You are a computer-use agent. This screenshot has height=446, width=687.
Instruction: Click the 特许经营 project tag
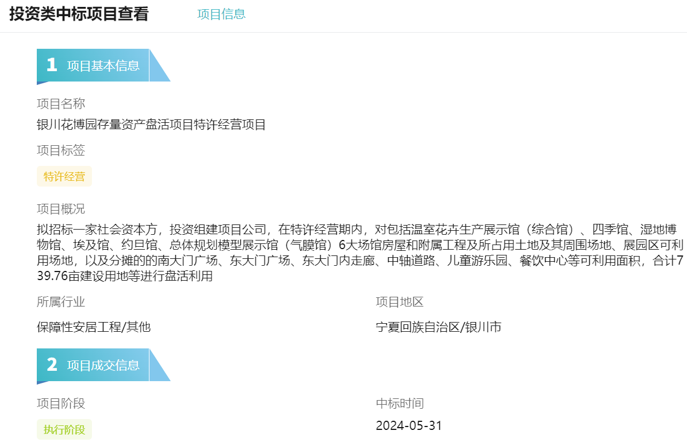[x=64, y=176]
